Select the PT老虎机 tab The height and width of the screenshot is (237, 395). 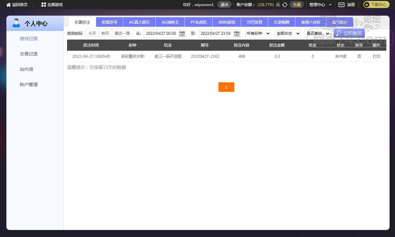click(x=199, y=22)
